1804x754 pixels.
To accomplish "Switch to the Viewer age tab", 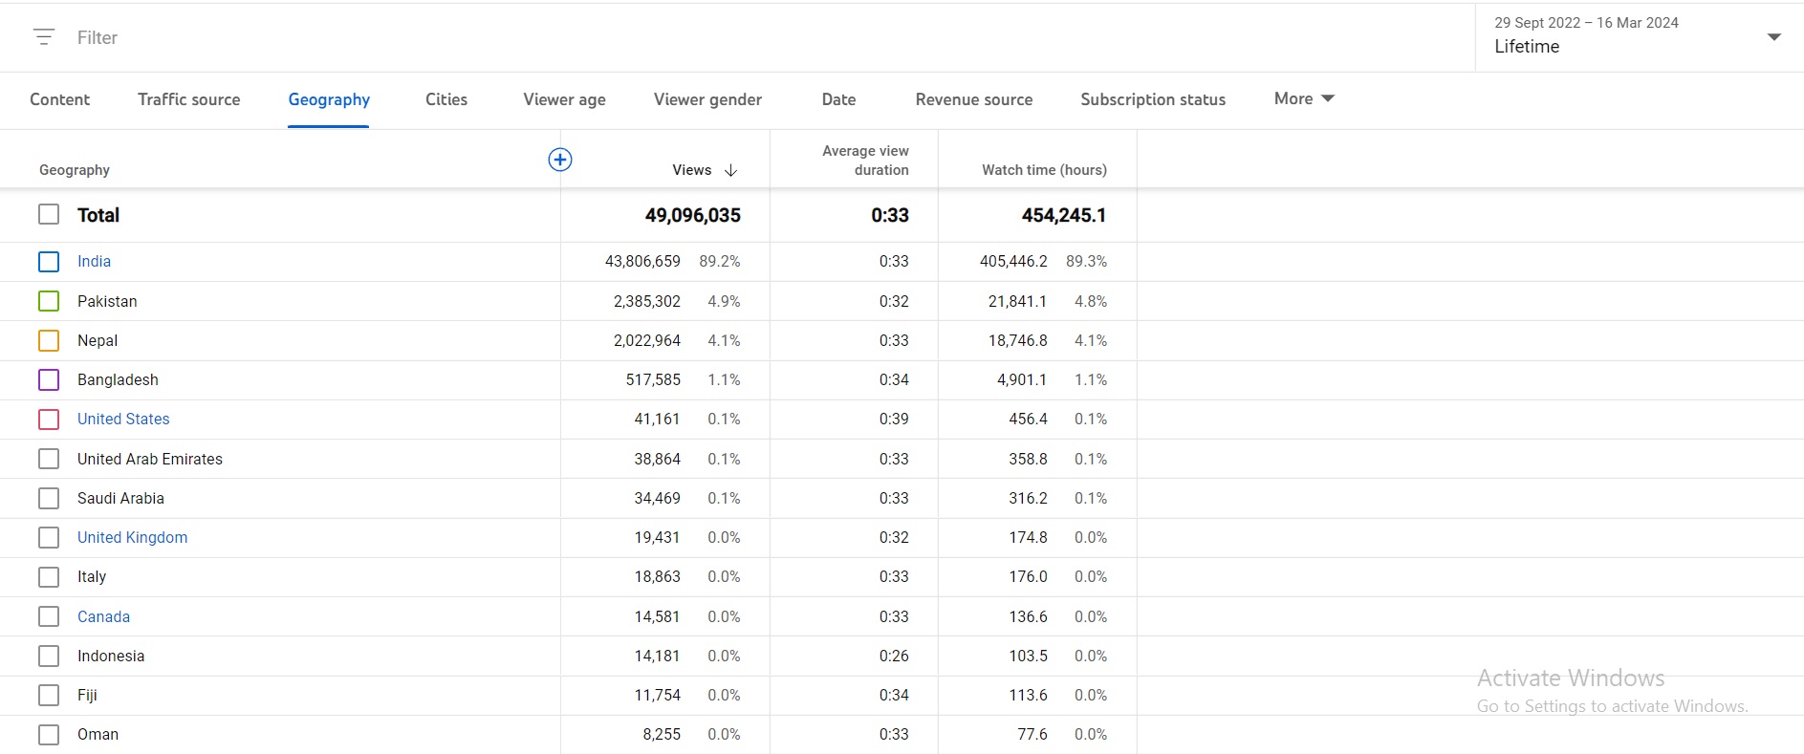I will [564, 99].
